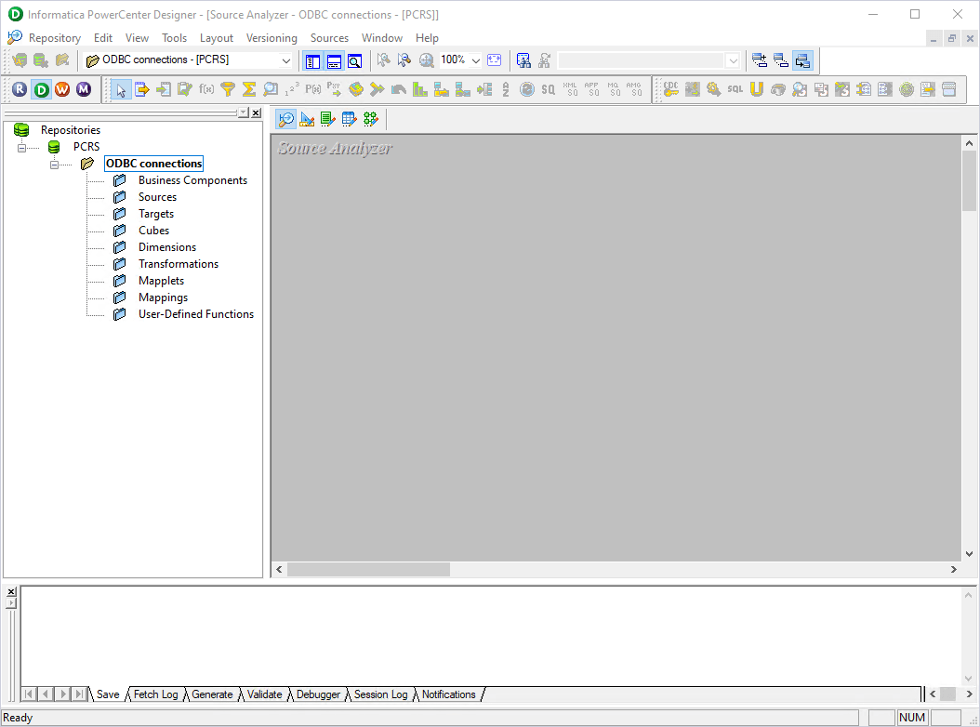Screen dimensions: 980x727
Task: Toggle the Output window view button
Action: tap(334, 60)
